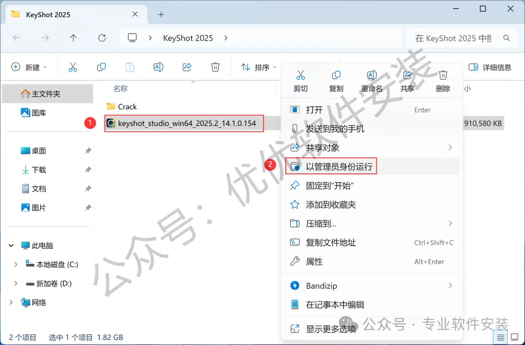Click the search magnifier icon
This screenshot has width=525, height=345.
(507, 38)
